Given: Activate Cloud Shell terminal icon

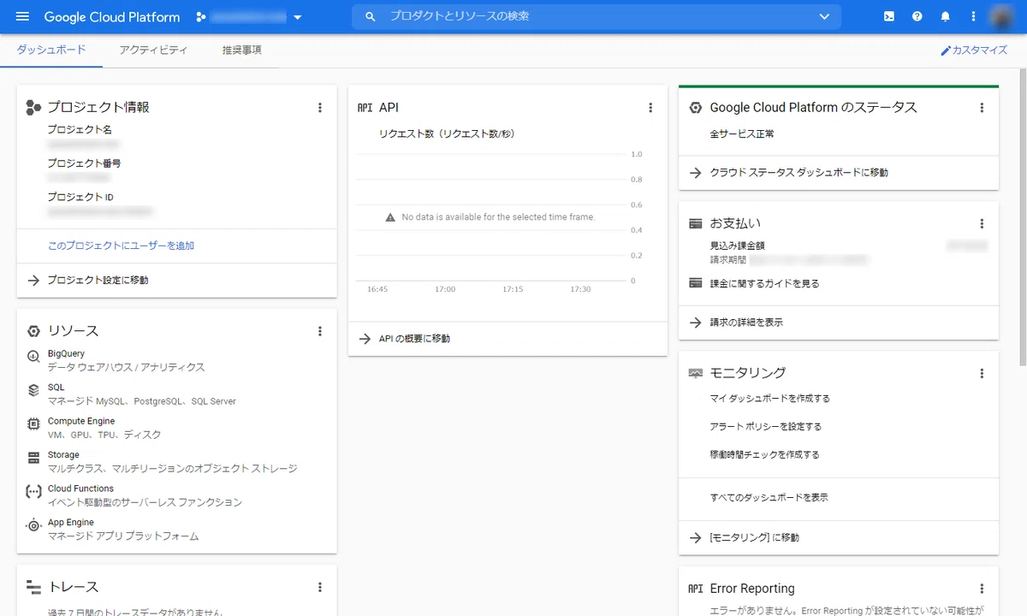Looking at the screenshot, I should pos(889,16).
